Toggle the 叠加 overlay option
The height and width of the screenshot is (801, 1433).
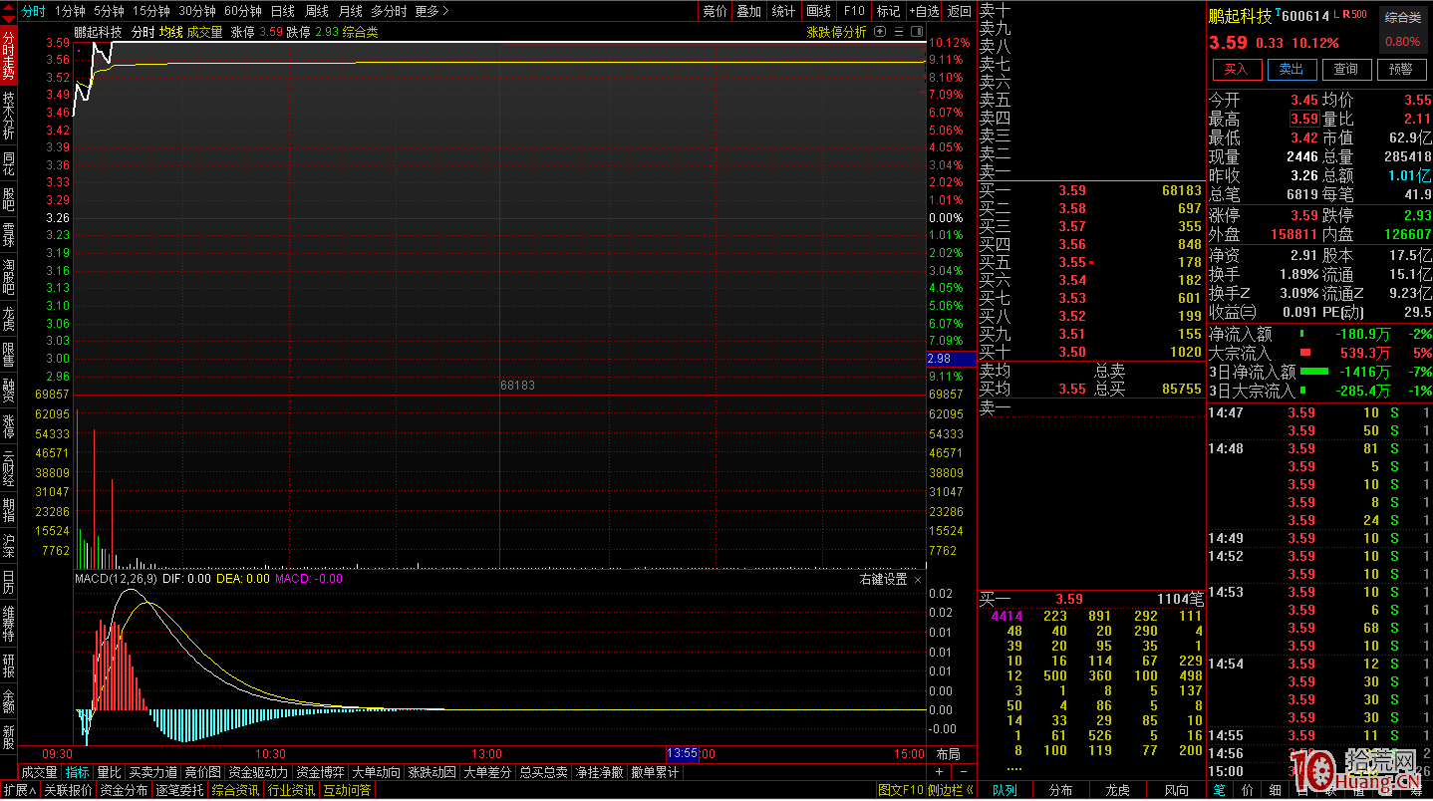tap(748, 11)
